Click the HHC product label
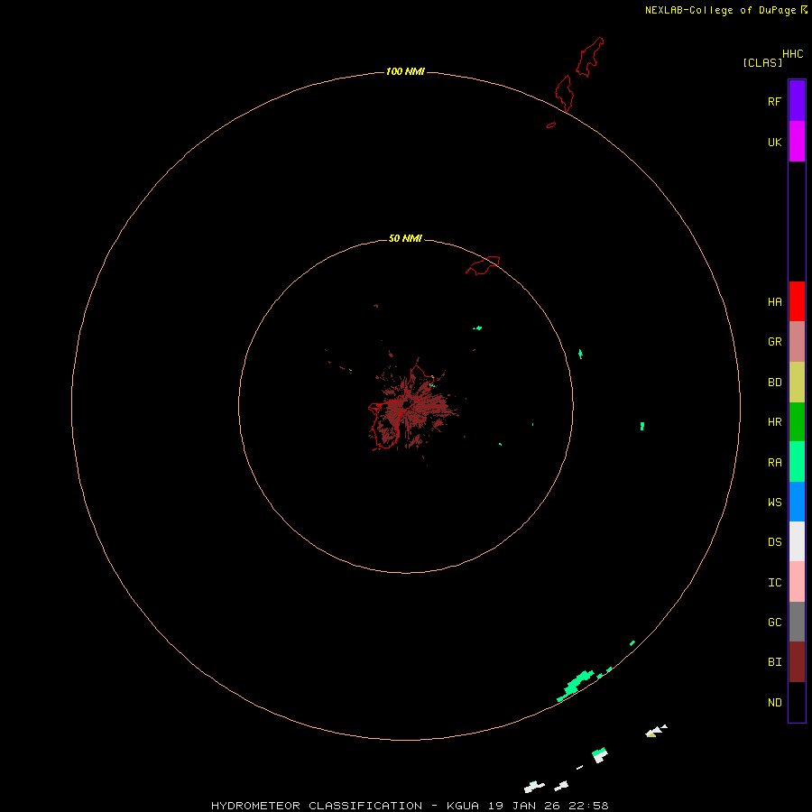Image resolution: width=812 pixels, height=812 pixels. 793,54
